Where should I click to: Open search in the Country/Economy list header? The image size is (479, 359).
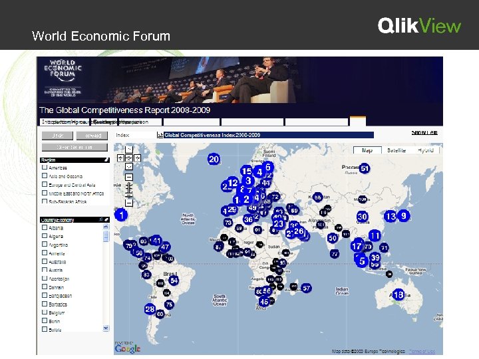pyautogui.click(x=101, y=220)
